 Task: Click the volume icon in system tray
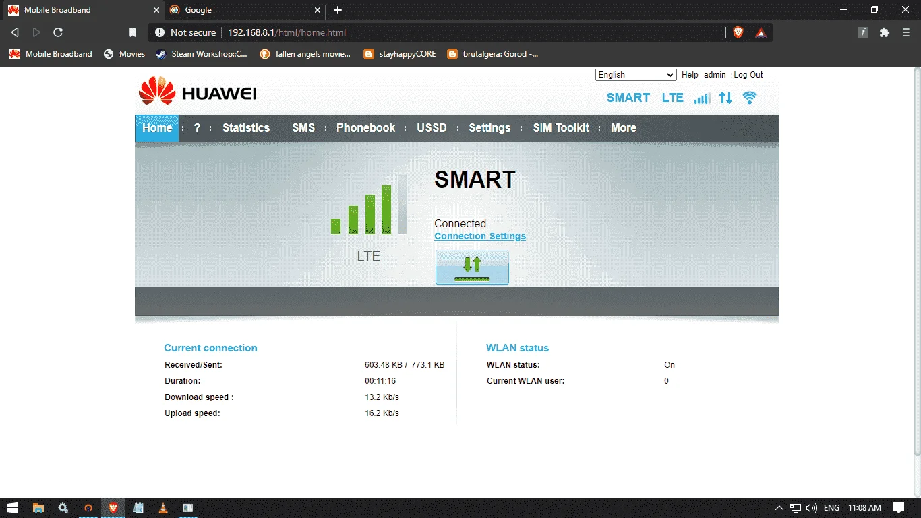(811, 508)
